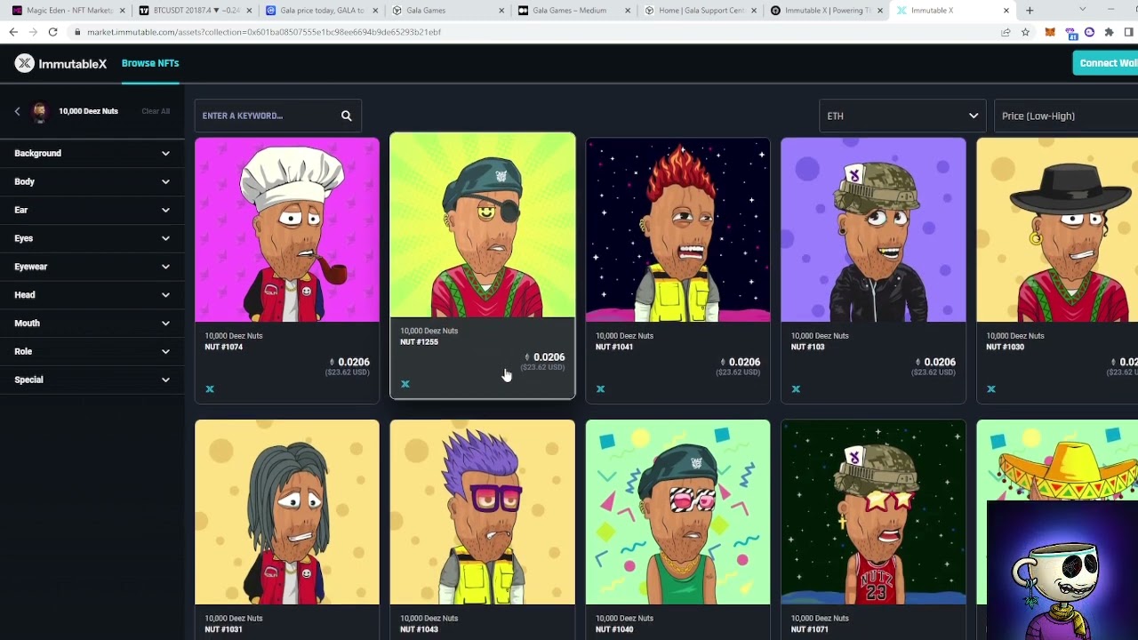Screen dimensions: 1138x640
Task: Click the NUT #1031 title text
Action: (223, 629)
